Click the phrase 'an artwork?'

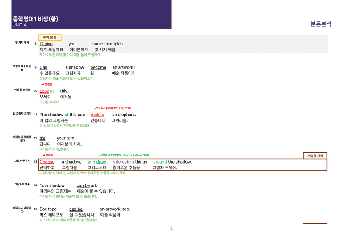point(124,67)
